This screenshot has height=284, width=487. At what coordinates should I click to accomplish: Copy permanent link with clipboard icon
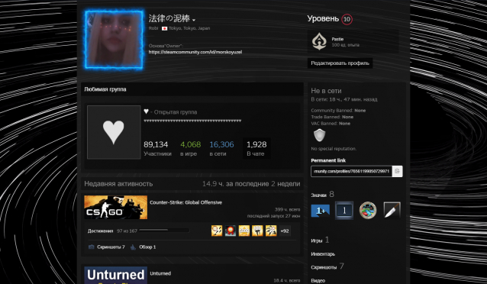pos(397,171)
